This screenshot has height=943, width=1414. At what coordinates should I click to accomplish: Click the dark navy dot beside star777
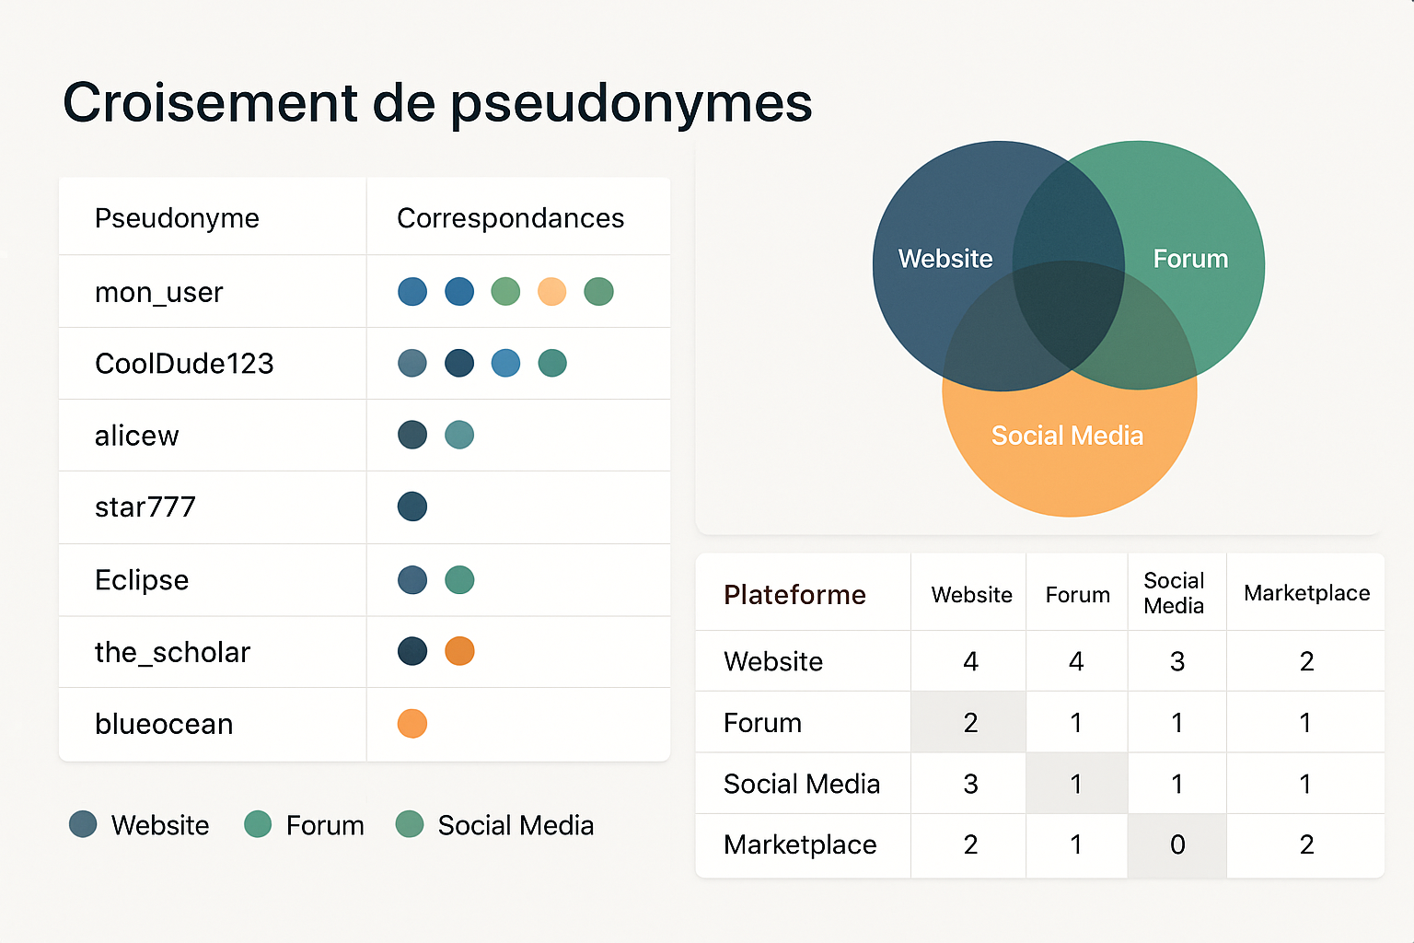click(x=412, y=506)
